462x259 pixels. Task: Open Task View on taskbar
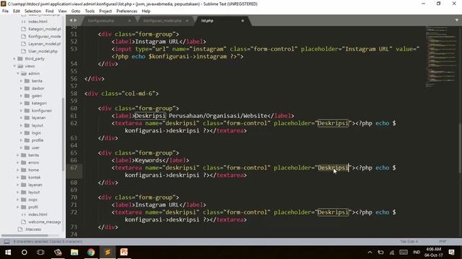40,253
